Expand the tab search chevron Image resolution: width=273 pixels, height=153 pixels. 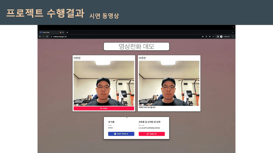tap(233, 32)
